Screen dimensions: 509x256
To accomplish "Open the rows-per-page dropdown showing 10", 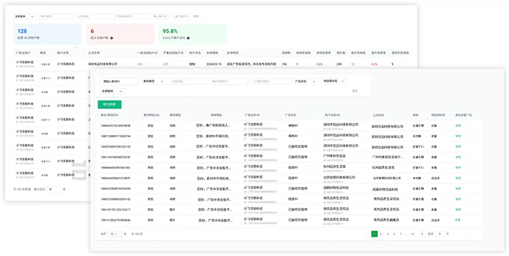I will click(114, 234).
